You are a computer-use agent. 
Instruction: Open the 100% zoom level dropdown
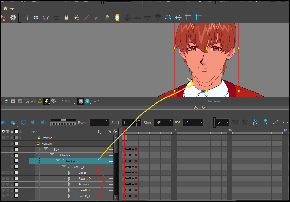75,103
